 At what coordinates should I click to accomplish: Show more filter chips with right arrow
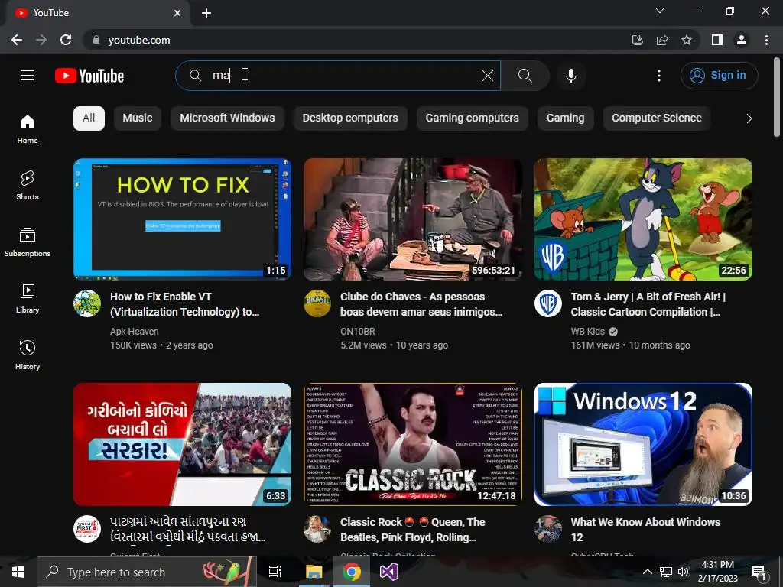pyautogui.click(x=749, y=118)
